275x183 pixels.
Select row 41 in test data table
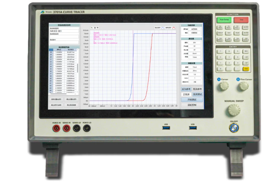(63, 83)
